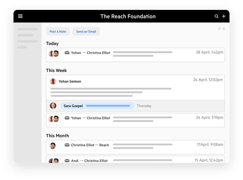Click first placeholder item in left sidebar

tap(27, 29)
